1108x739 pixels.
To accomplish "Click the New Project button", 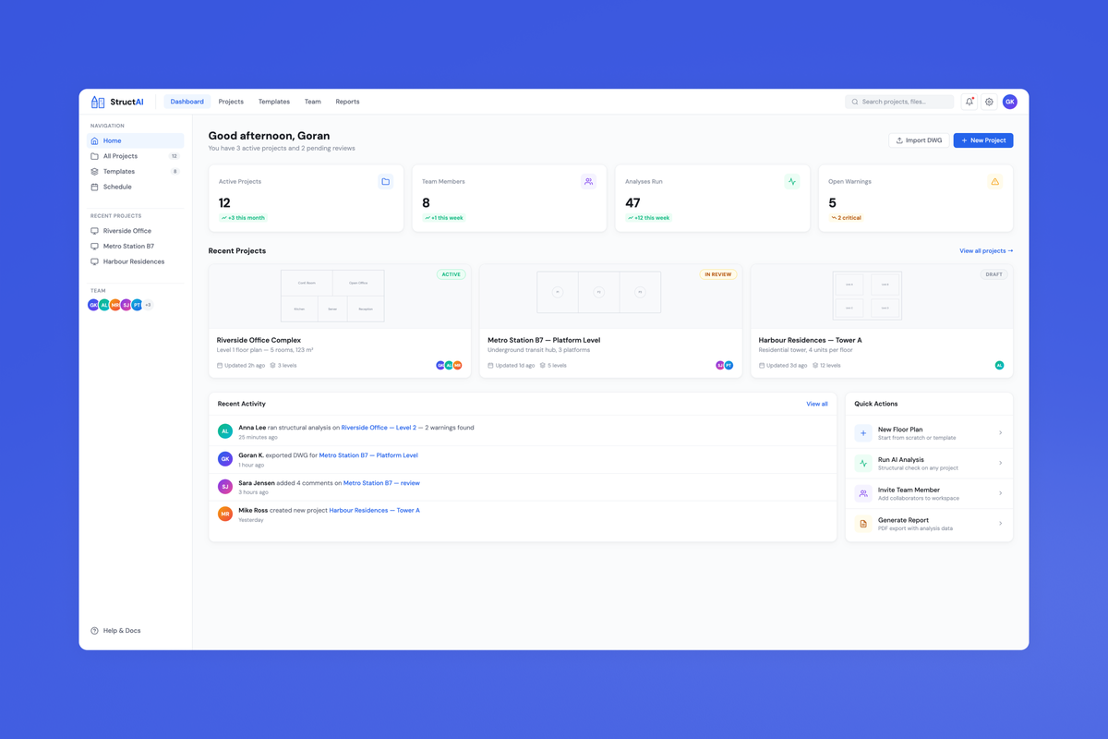I will tap(982, 139).
